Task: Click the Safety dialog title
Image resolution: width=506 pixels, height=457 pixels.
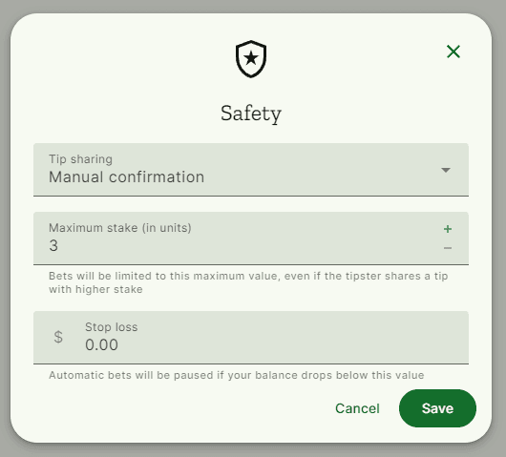Action: (x=251, y=114)
